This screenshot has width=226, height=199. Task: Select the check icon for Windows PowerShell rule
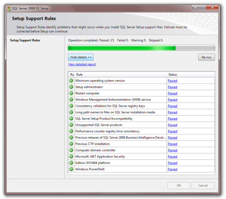coord(71,169)
